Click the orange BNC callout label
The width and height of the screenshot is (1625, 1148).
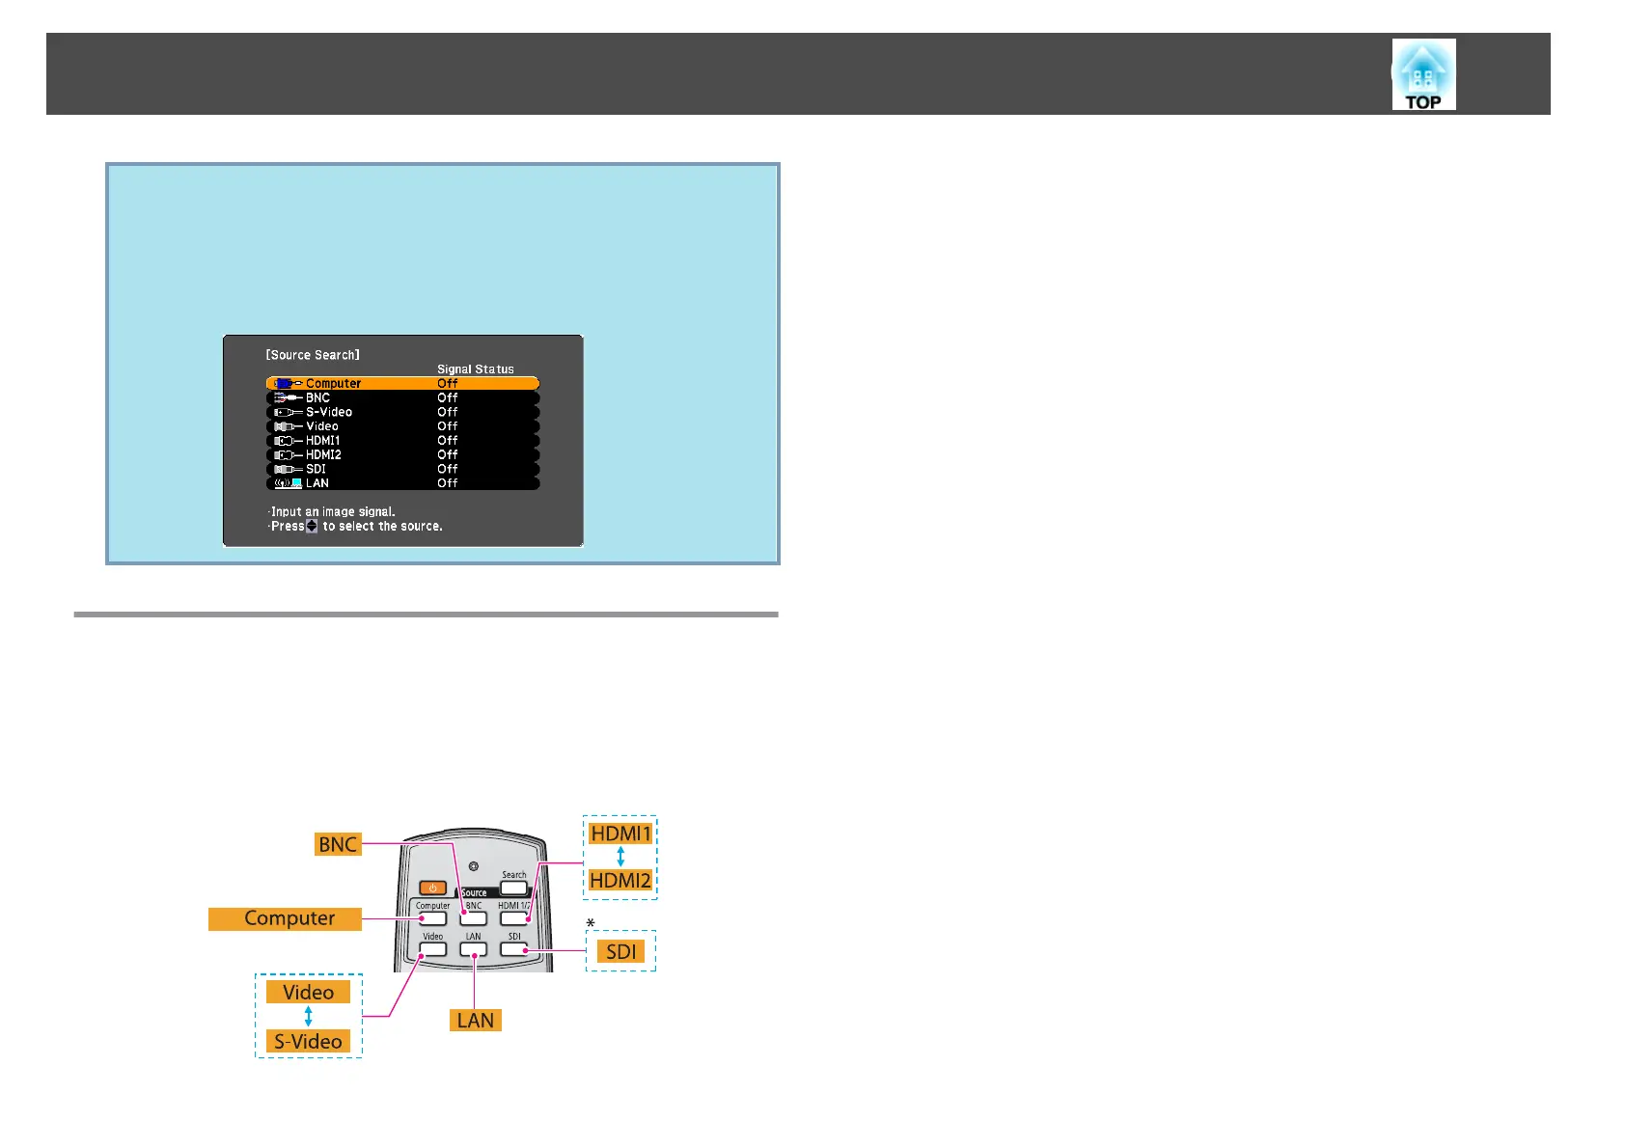tap(338, 844)
